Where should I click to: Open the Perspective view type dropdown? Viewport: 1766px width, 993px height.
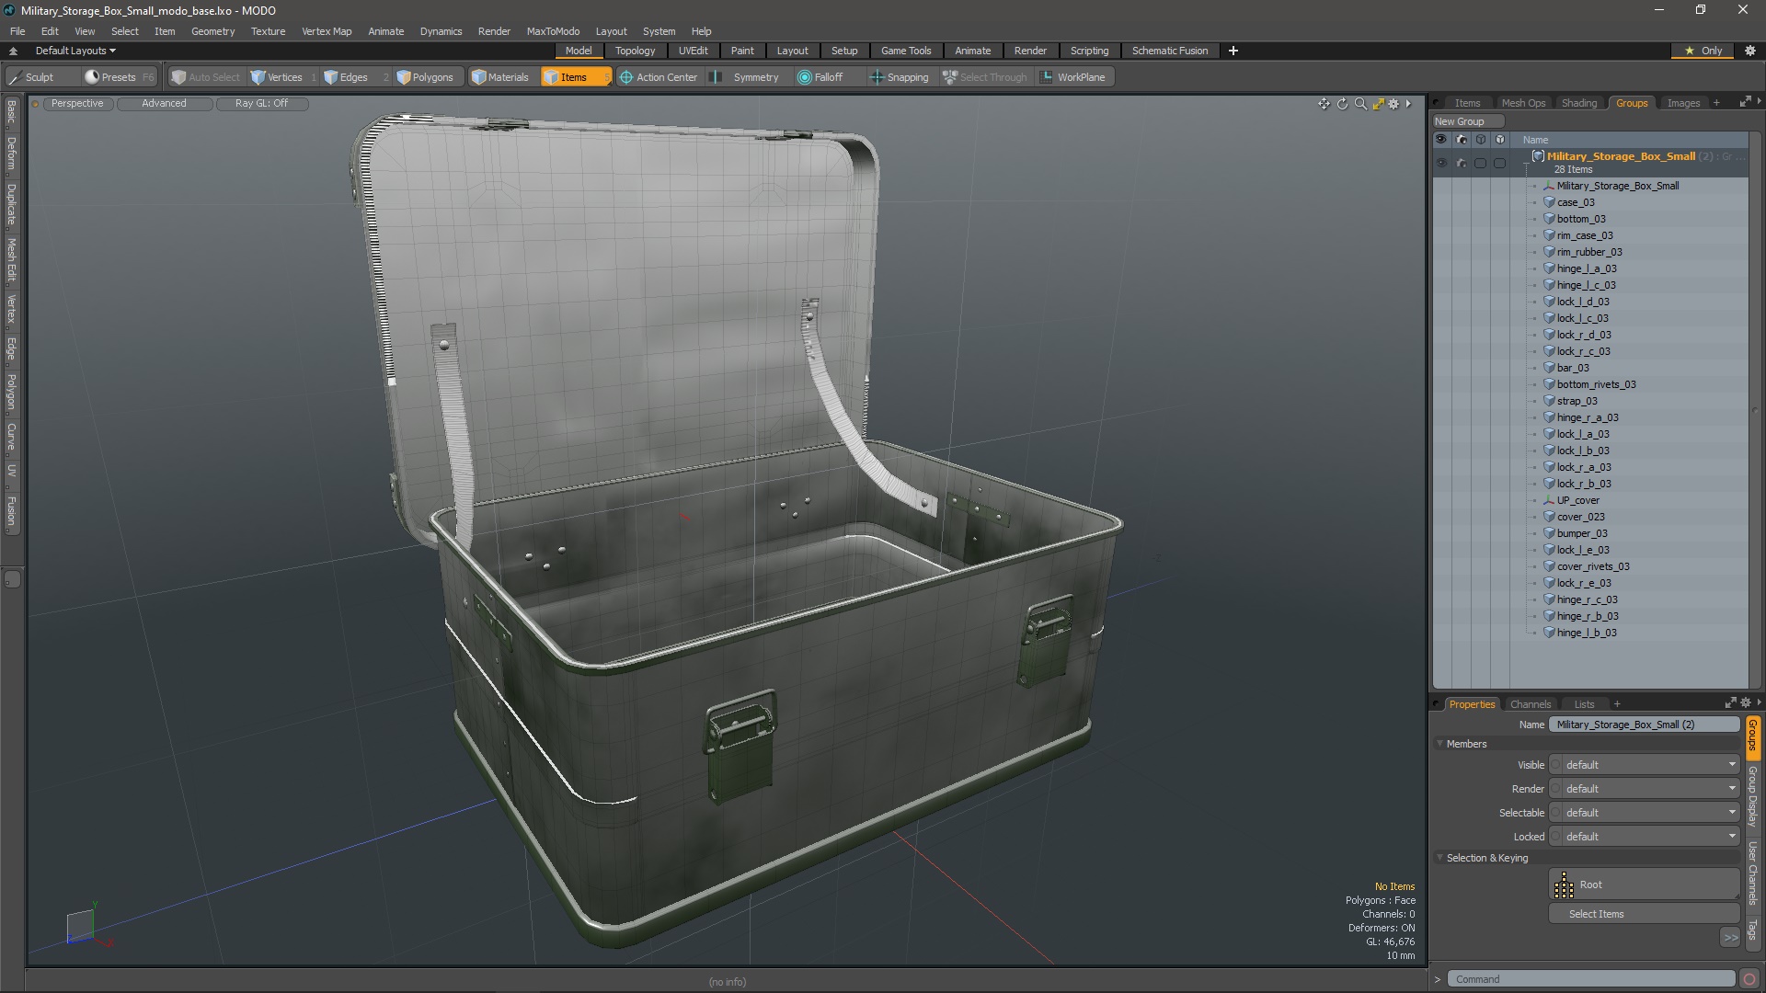tap(77, 104)
